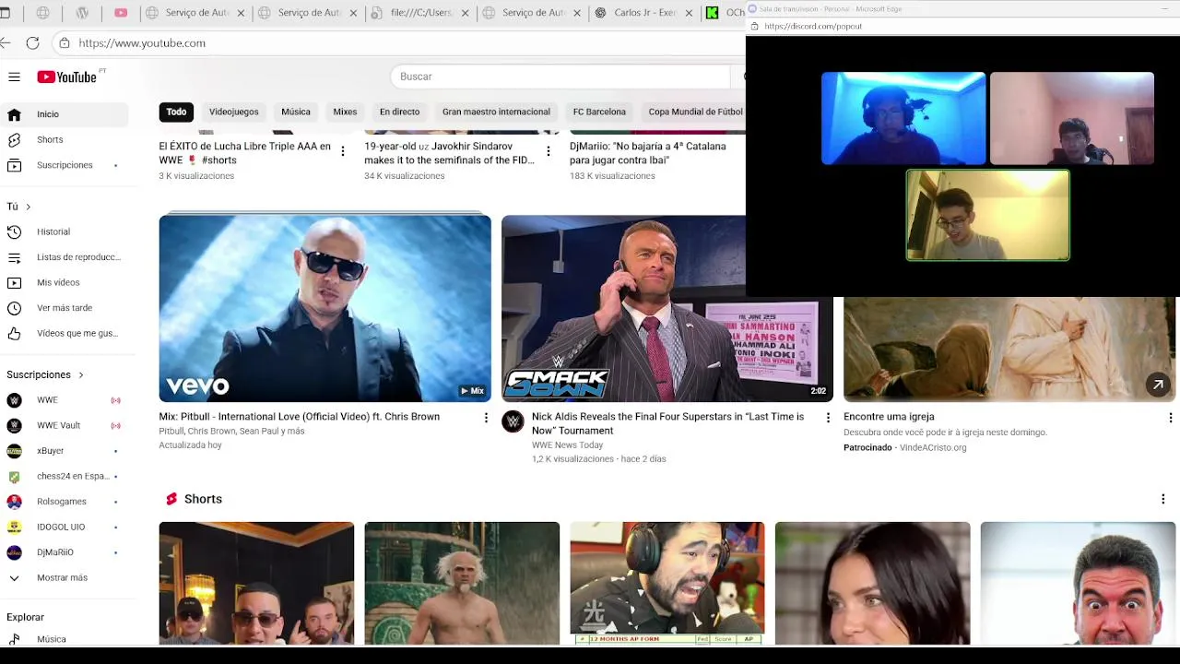Open options menu for Nick Aldis video
1180x664 pixels.
[828, 418]
